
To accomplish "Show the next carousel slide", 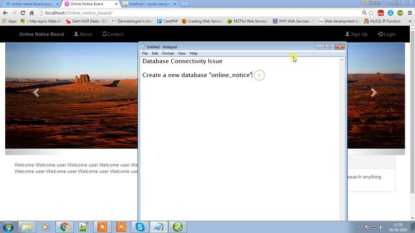I will click(373, 93).
